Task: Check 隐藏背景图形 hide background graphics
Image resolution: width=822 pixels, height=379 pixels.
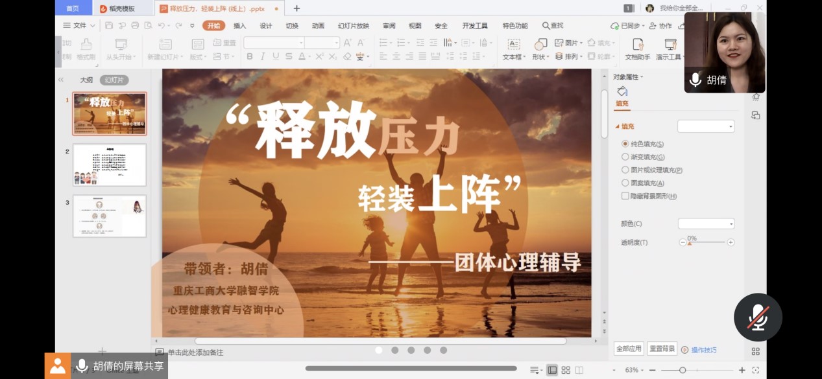Action: (x=625, y=196)
